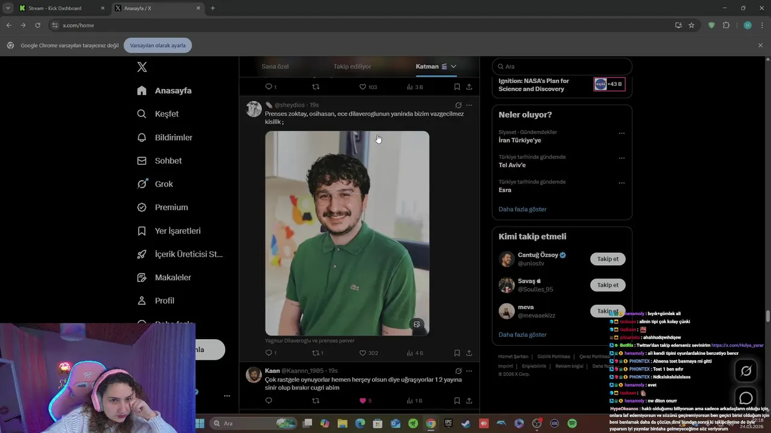
Task: Open Makaleler in sidebar
Action: [x=164, y=277]
